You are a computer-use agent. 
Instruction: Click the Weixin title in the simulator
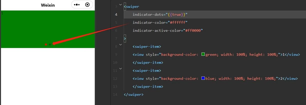click(x=48, y=5)
